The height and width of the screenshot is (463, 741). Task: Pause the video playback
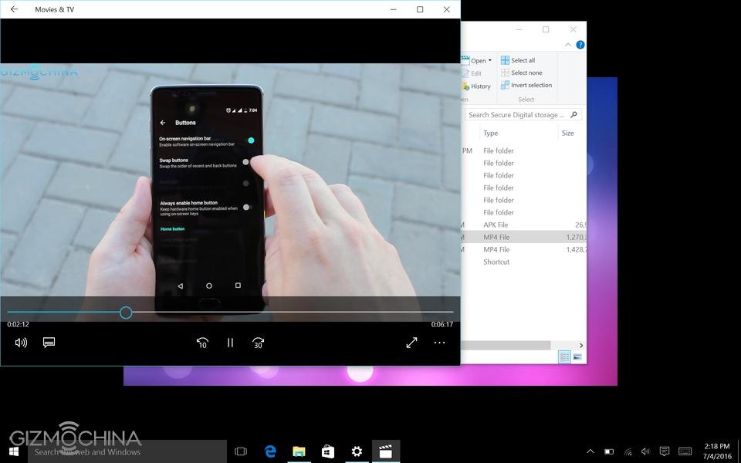point(230,343)
